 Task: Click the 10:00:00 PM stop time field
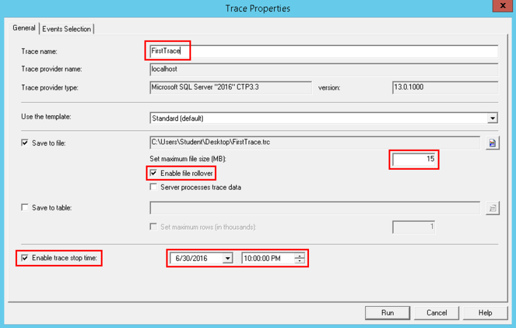[268, 258]
